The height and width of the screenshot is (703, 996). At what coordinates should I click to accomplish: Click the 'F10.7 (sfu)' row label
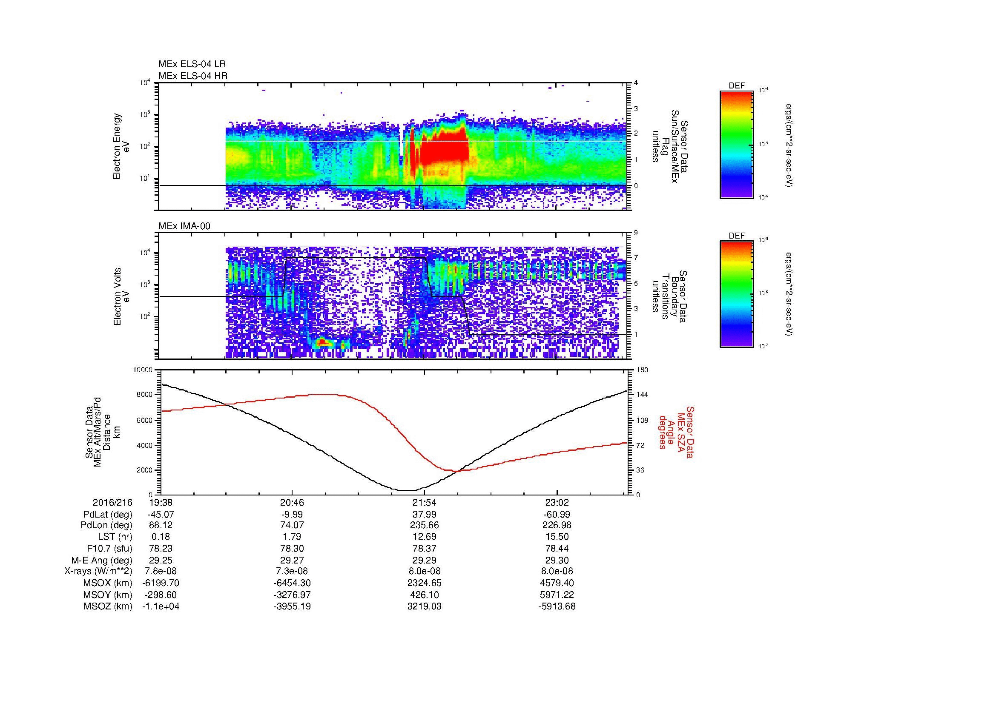coord(109,549)
